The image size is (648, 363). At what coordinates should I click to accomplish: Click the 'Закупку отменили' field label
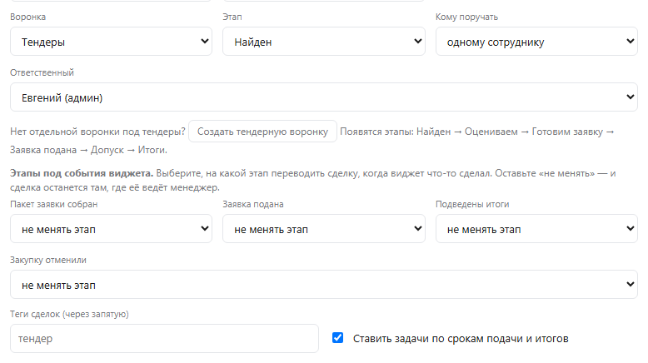click(x=48, y=260)
